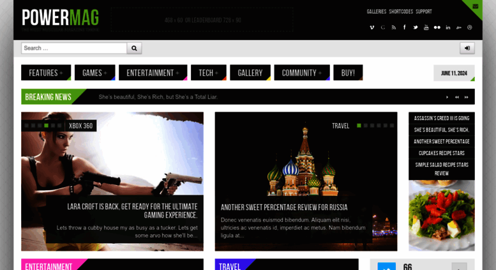Select active green dot of Xbox 360 slider
Viewport: 496px width, 270px height.
click(x=46, y=126)
